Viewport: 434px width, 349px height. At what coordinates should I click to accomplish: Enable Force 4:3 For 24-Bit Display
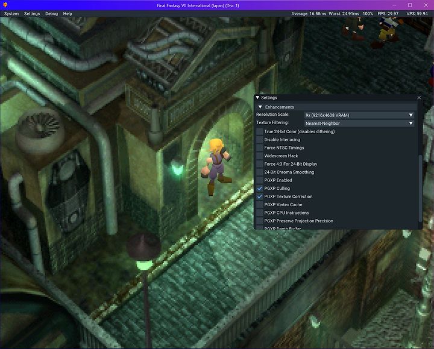coord(260,164)
